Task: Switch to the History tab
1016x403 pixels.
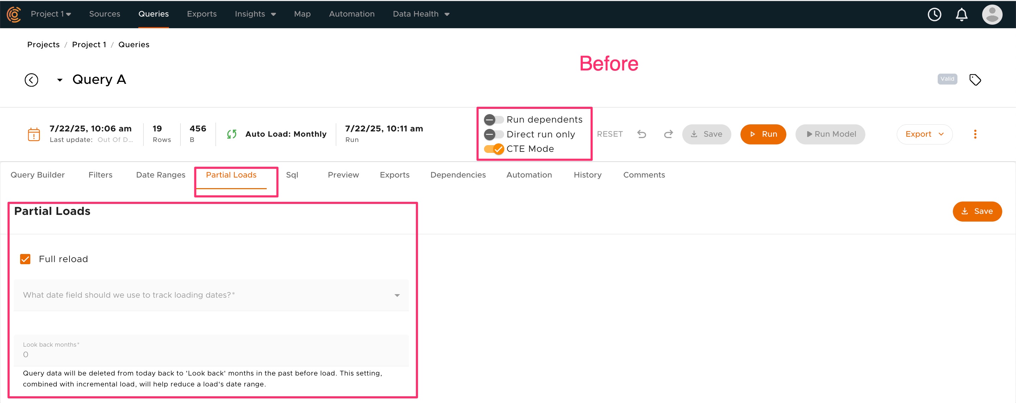Action: [x=587, y=175]
